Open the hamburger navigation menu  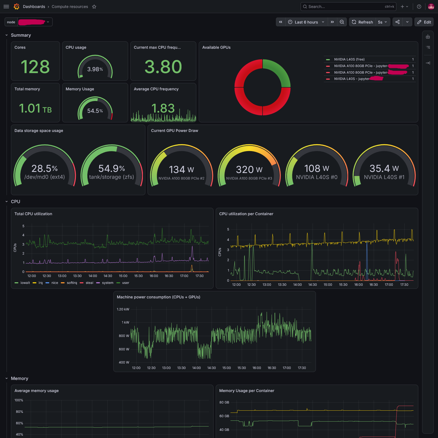click(x=6, y=7)
